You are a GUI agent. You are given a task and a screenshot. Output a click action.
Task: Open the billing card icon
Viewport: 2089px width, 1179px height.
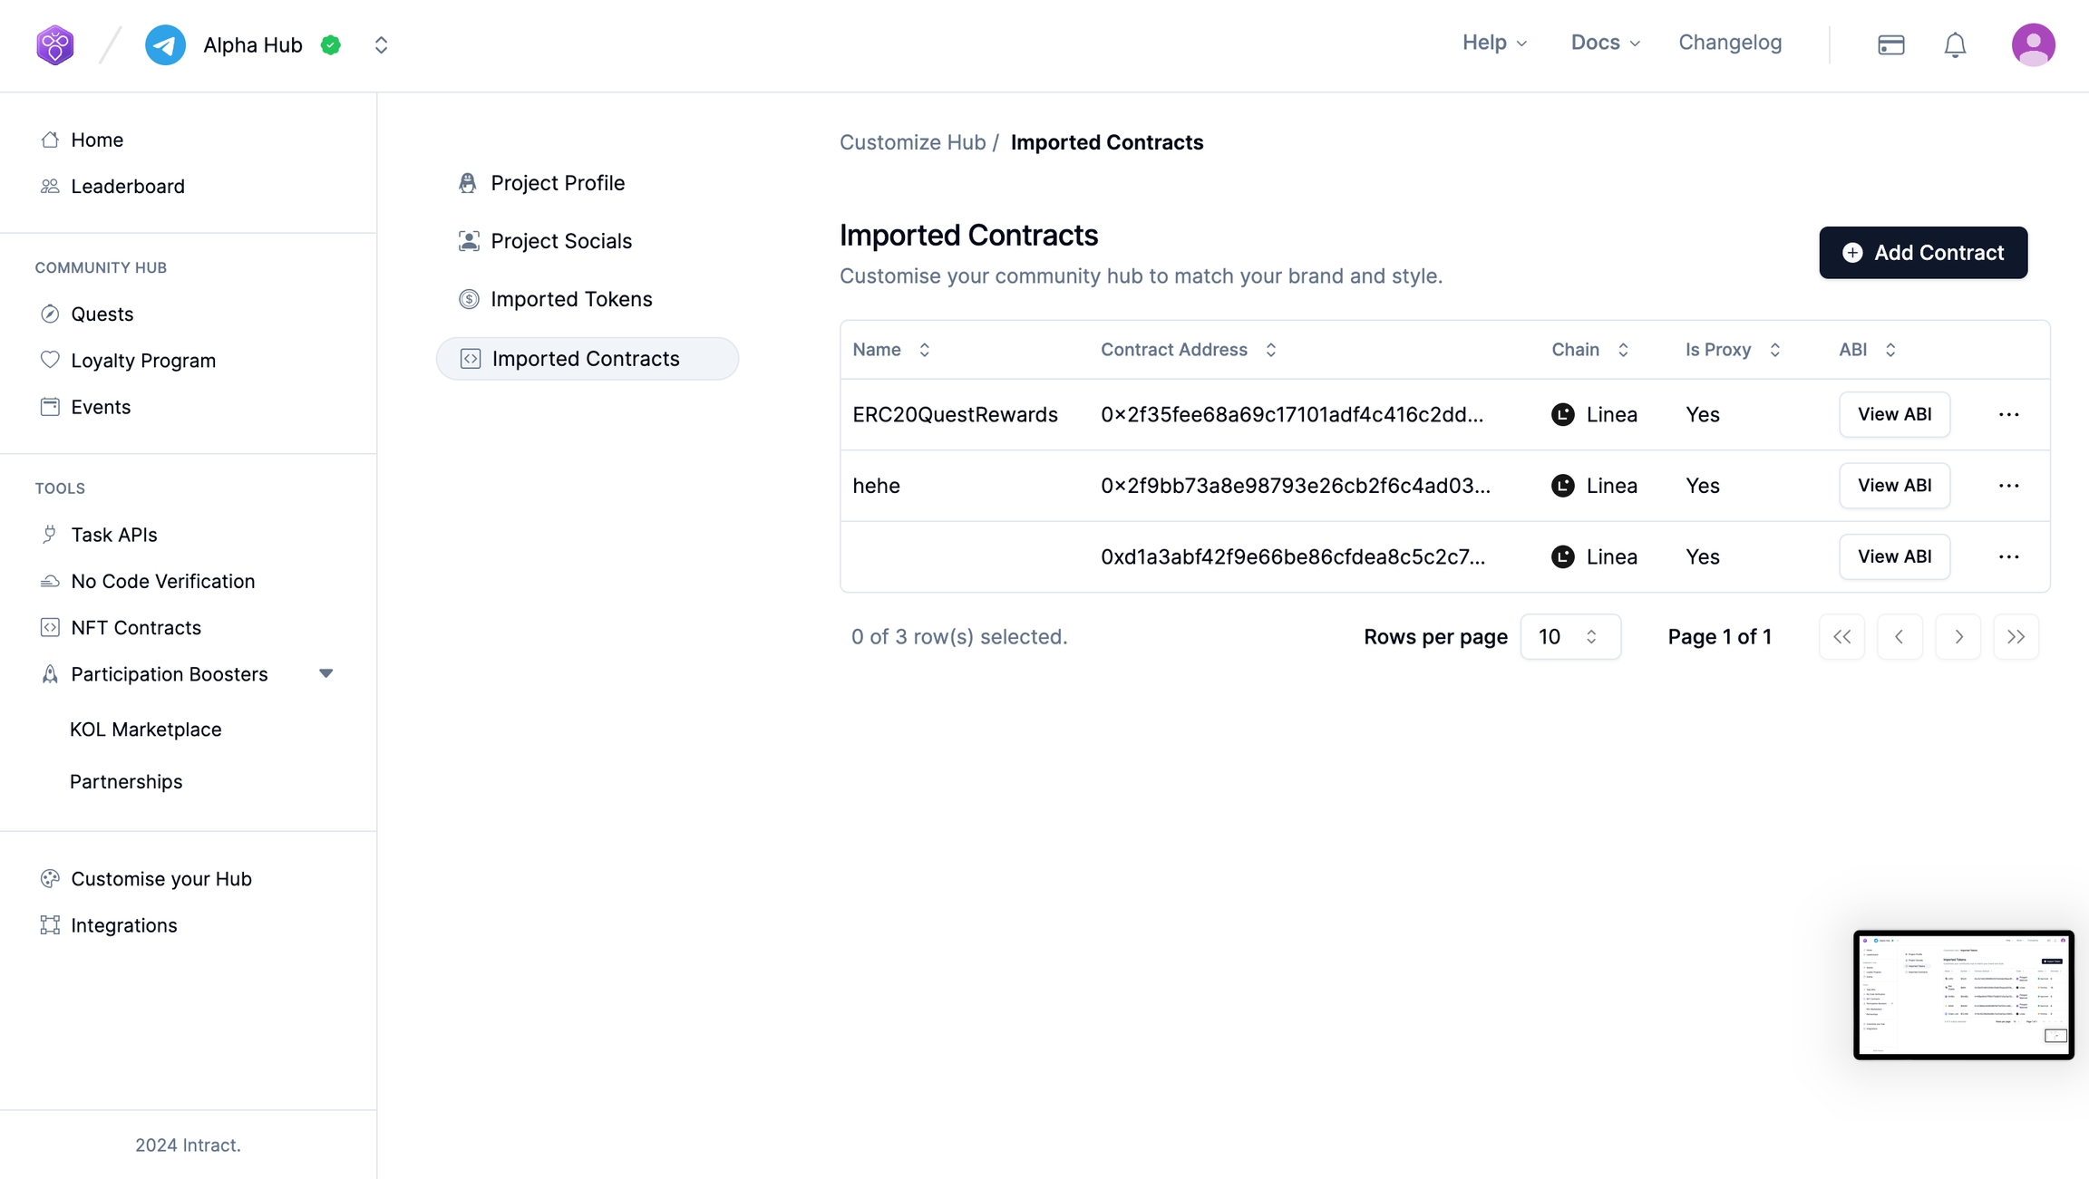point(1890,44)
